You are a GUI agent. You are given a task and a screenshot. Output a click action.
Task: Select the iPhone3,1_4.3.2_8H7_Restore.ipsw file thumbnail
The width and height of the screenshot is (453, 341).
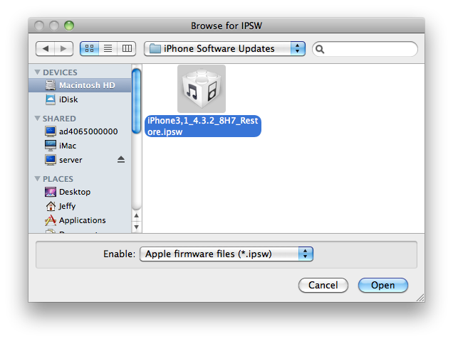tap(202, 89)
